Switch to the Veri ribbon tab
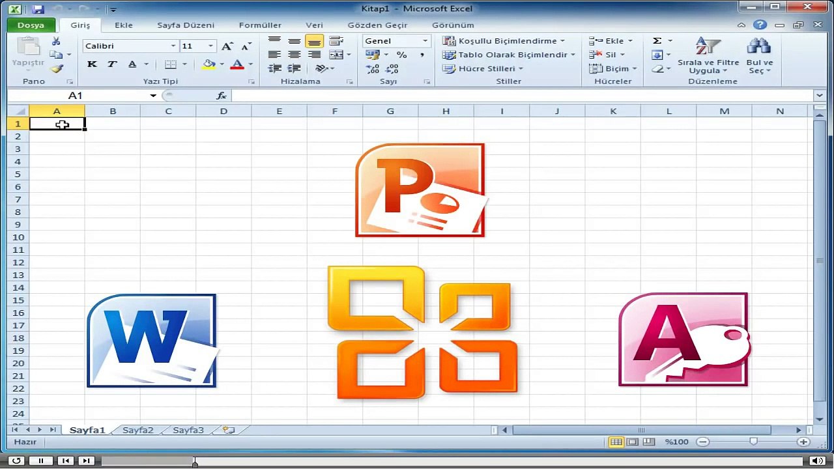 (315, 25)
